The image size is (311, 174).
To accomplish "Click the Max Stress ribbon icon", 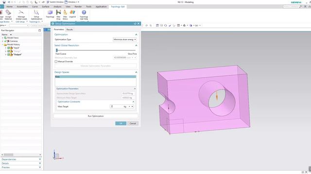I will 65,15.
